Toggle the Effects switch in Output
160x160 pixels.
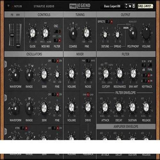tap(109, 22)
